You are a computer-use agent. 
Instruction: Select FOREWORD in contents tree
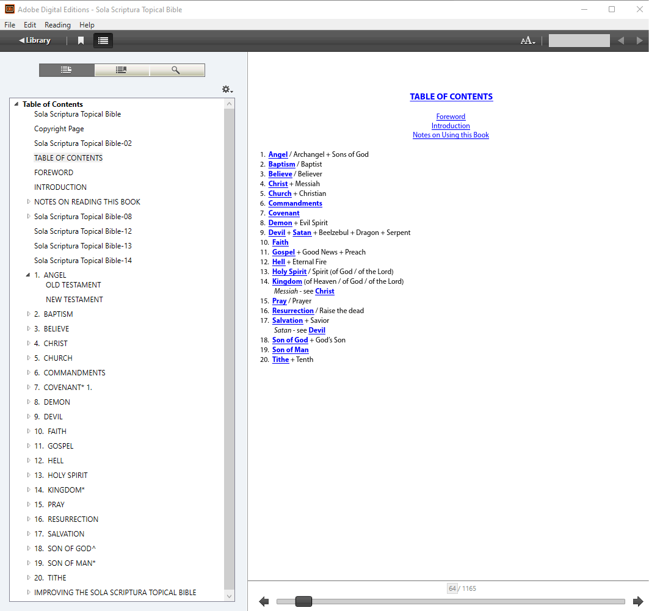pos(54,173)
